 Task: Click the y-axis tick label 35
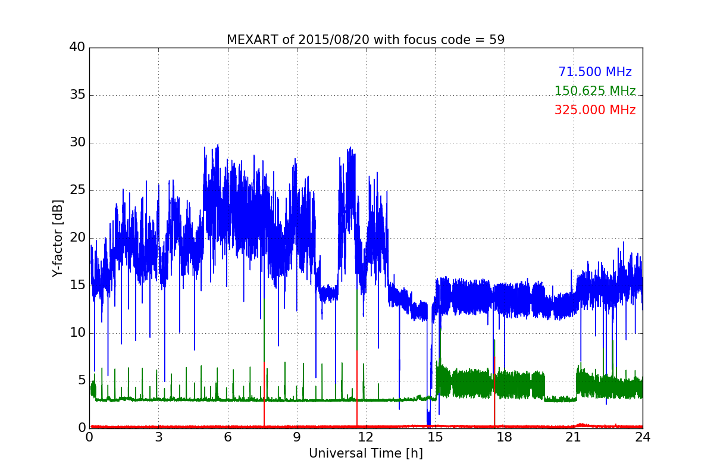coord(77,95)
